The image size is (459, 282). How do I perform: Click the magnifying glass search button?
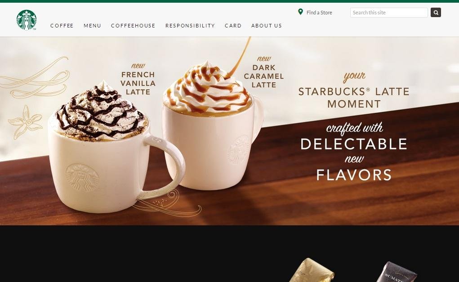coord(436,12)
